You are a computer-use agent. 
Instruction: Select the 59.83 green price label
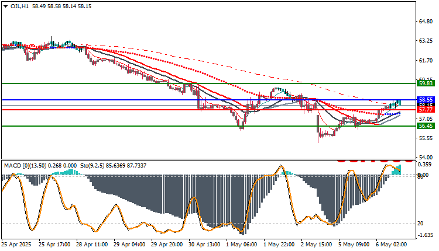coord(426,83)
